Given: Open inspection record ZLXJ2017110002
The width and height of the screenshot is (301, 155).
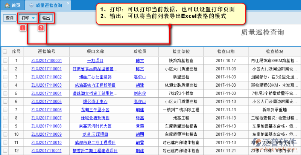Looking at the screenshot, I should pyautogui.click(x=46, y=77).
